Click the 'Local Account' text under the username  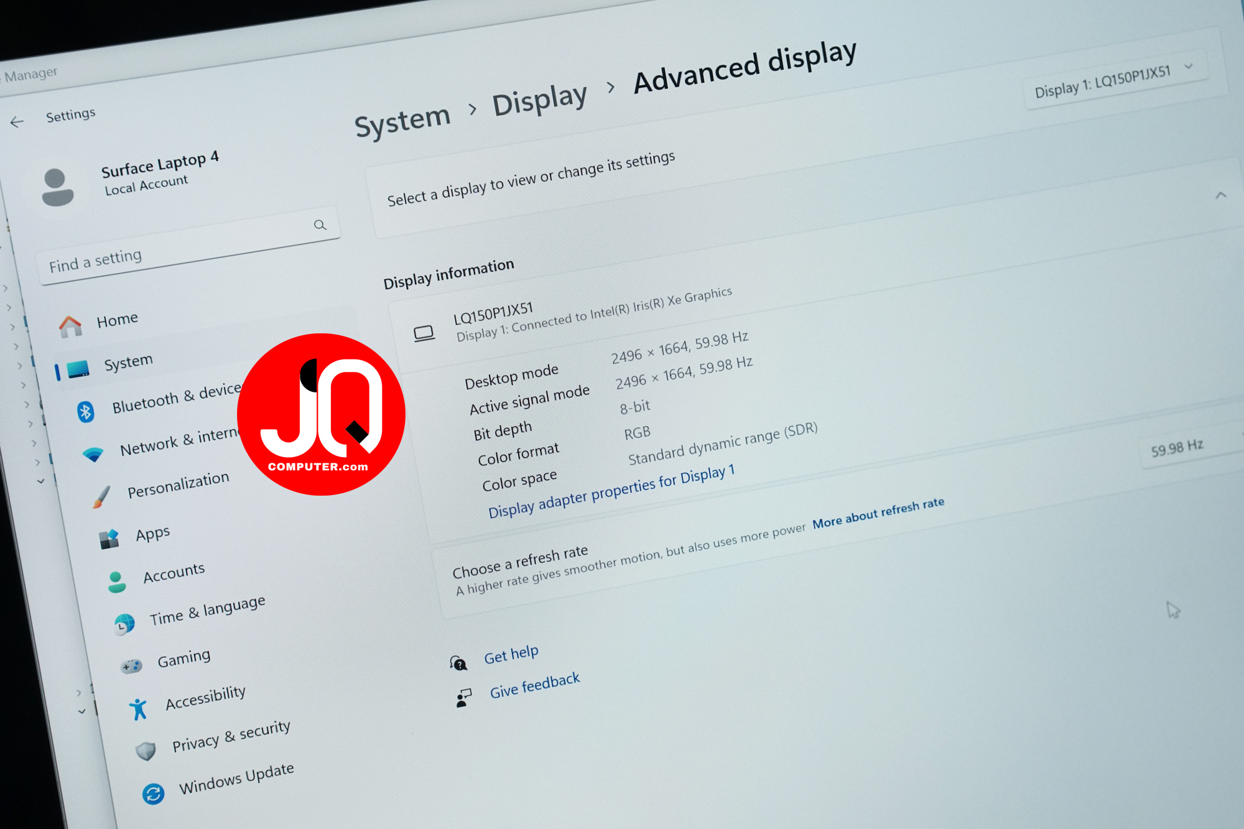click(146, 185)
